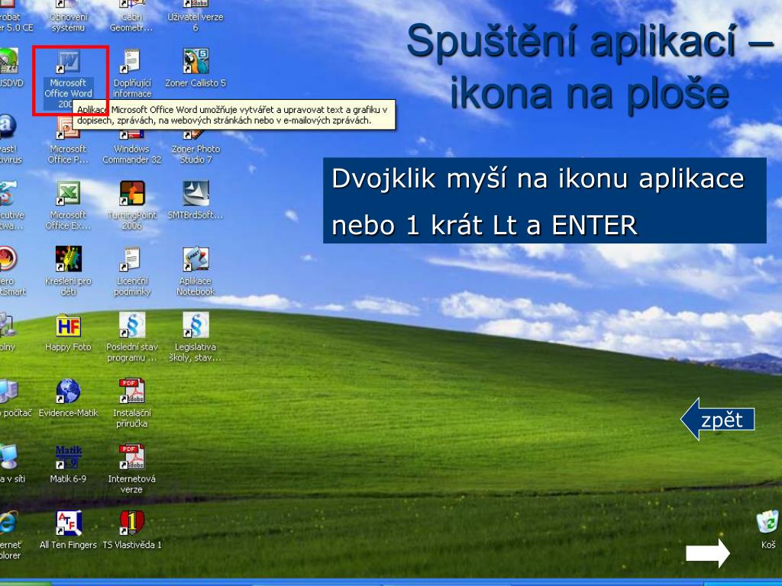Open the All Ten Fingers shortcut

68,523
